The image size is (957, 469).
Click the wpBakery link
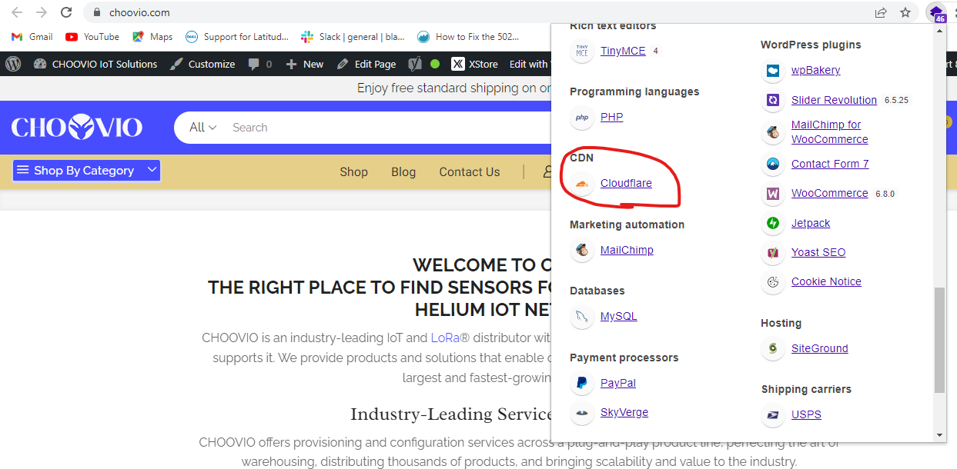click(x=816, y=70)
